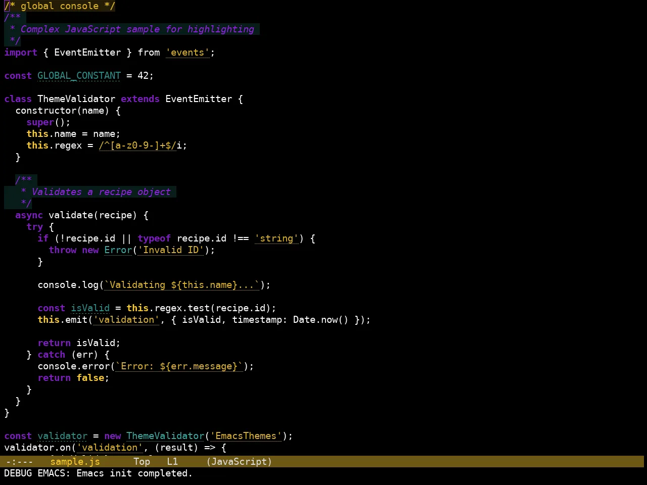Screen dimensions: 647x485
Task: Place cursor on '/* global console */' comment
Action: [x=60, y=6]
